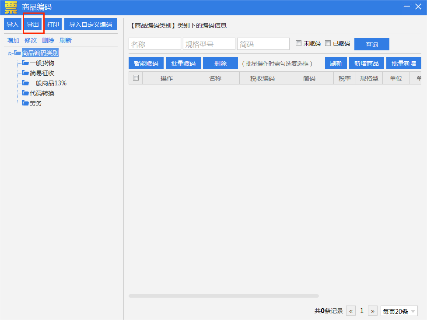The width and height of the screenshot is (427, 320).
Task: Click the 单位 column header
Action: click(x=396, y=78)
